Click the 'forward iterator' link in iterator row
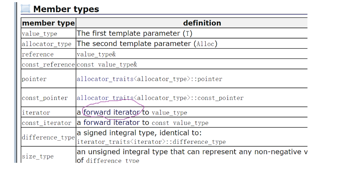The height and width of the screenshot is (171, 341). (x=111, y=112)
